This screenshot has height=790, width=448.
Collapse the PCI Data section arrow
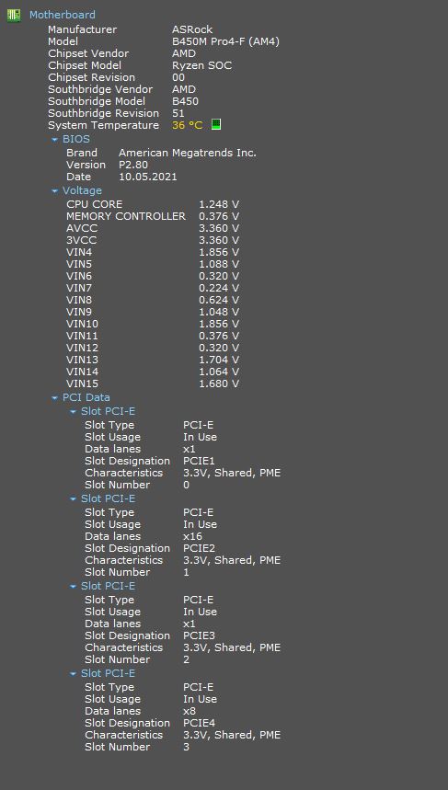tap(55, 398)
